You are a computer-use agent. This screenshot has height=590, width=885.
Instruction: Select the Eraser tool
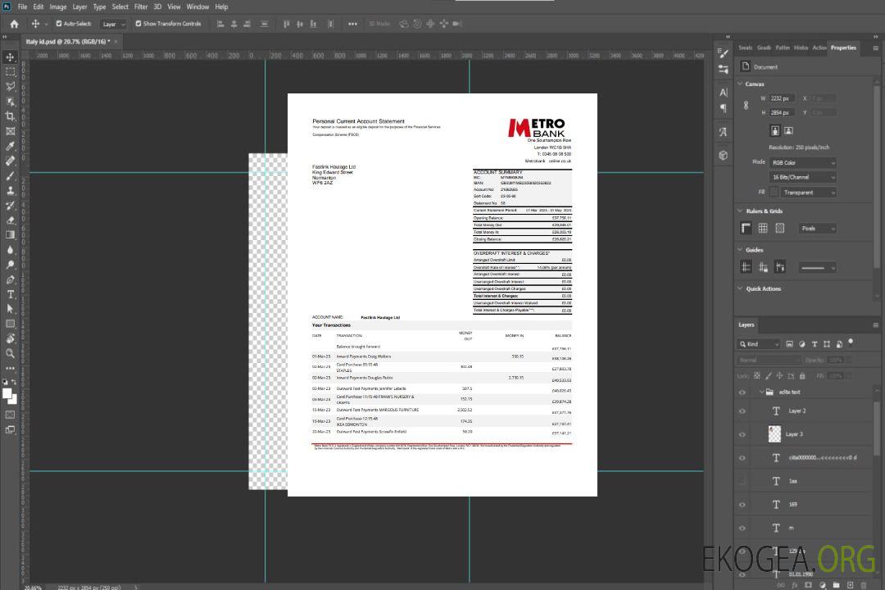point(10,220)
